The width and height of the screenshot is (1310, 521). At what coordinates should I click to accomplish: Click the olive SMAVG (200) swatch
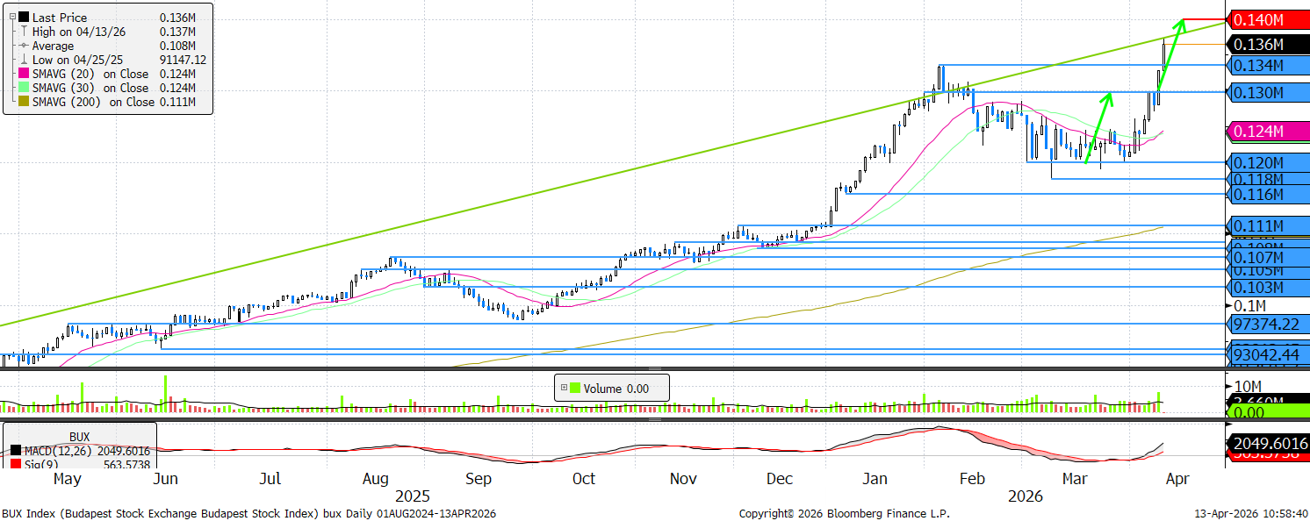click(24, 103)
